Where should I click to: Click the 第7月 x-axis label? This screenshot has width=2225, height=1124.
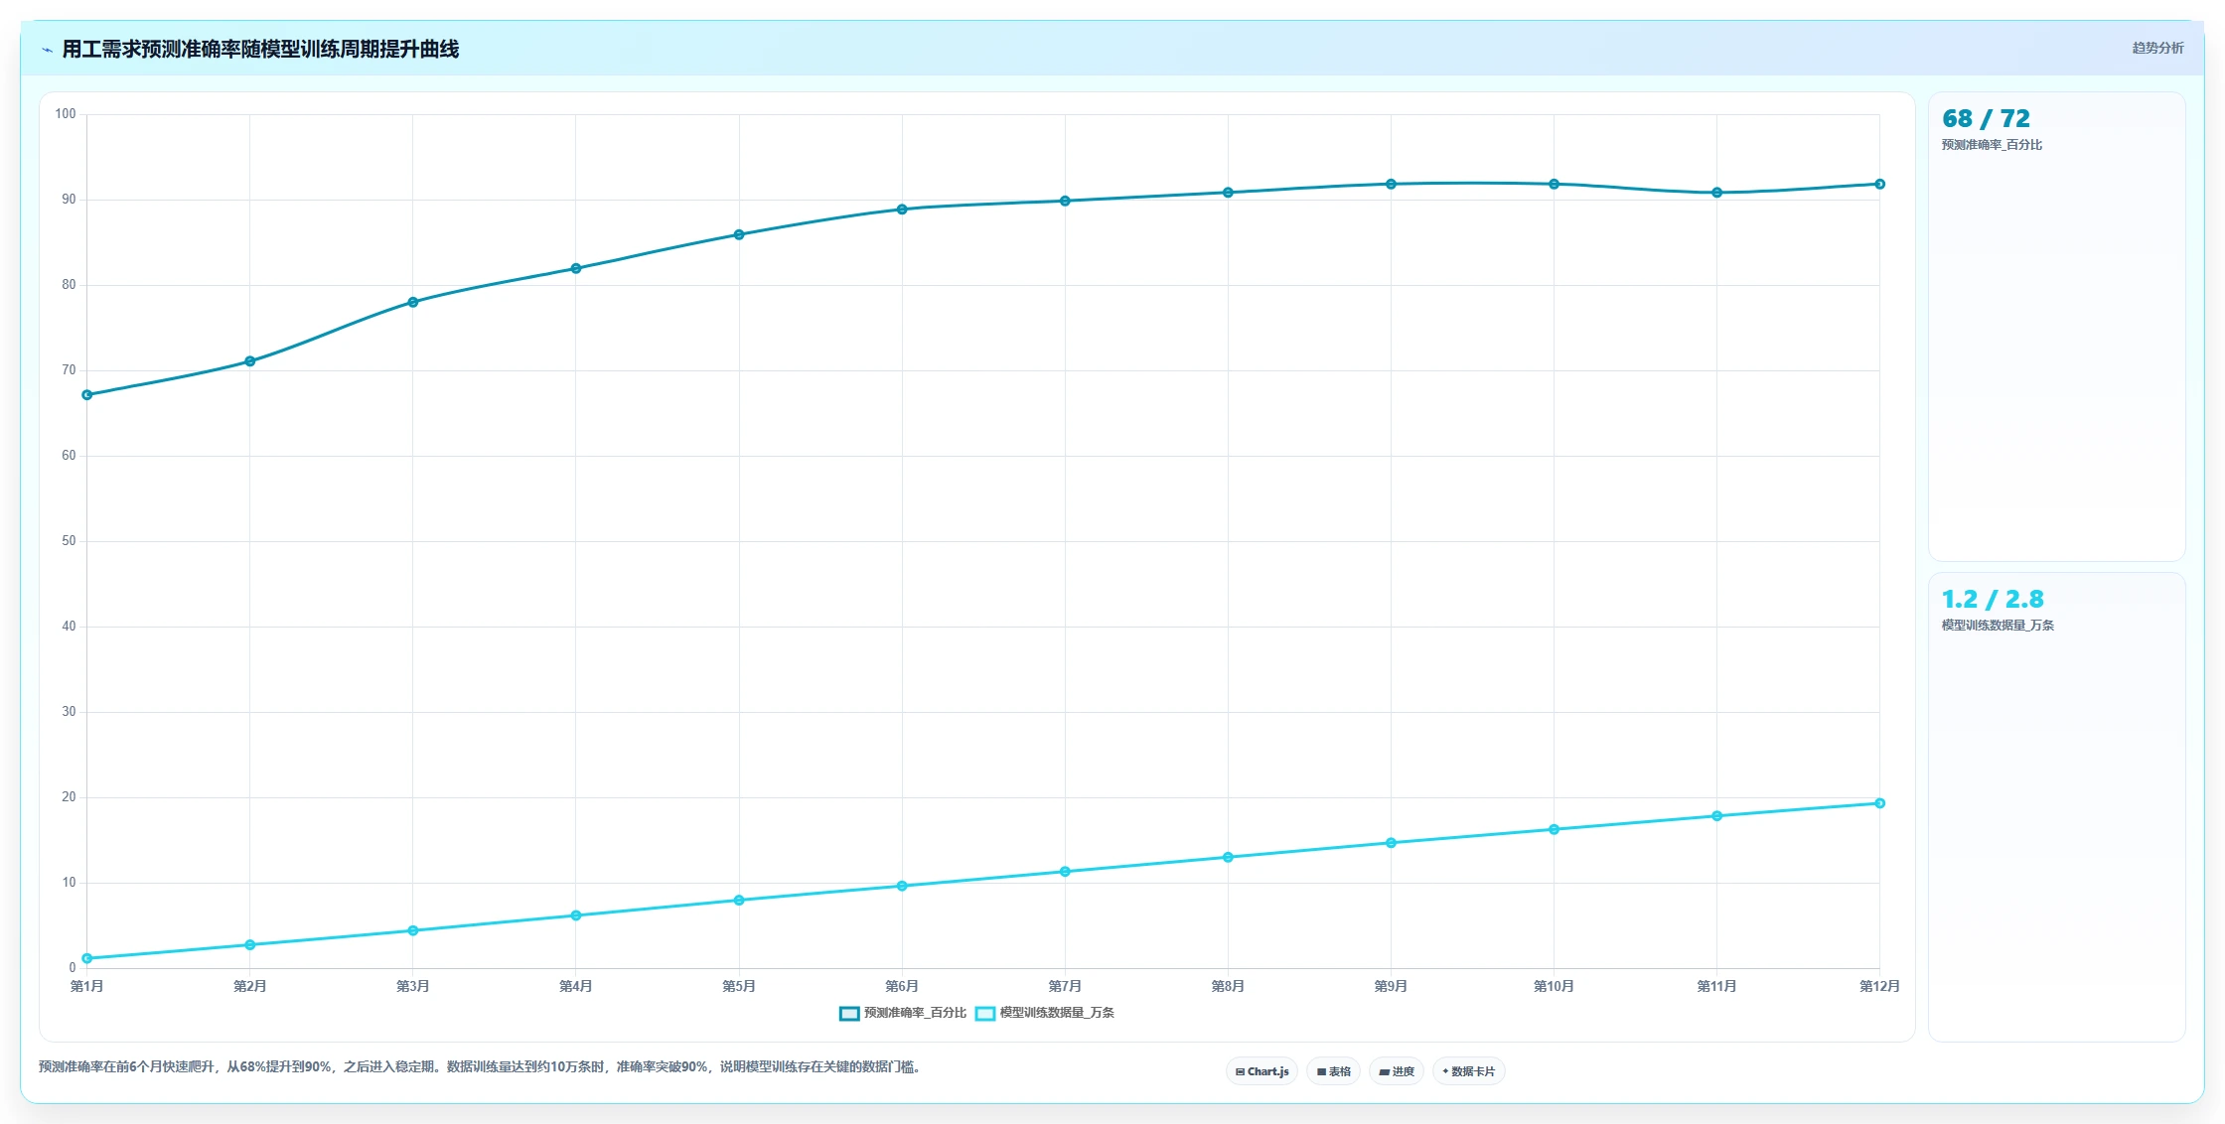click(1065, 986)
